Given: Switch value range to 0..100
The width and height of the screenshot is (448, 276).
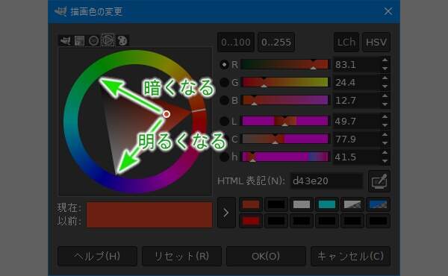Looking at the screenshot, I should (x=236, y=43).
